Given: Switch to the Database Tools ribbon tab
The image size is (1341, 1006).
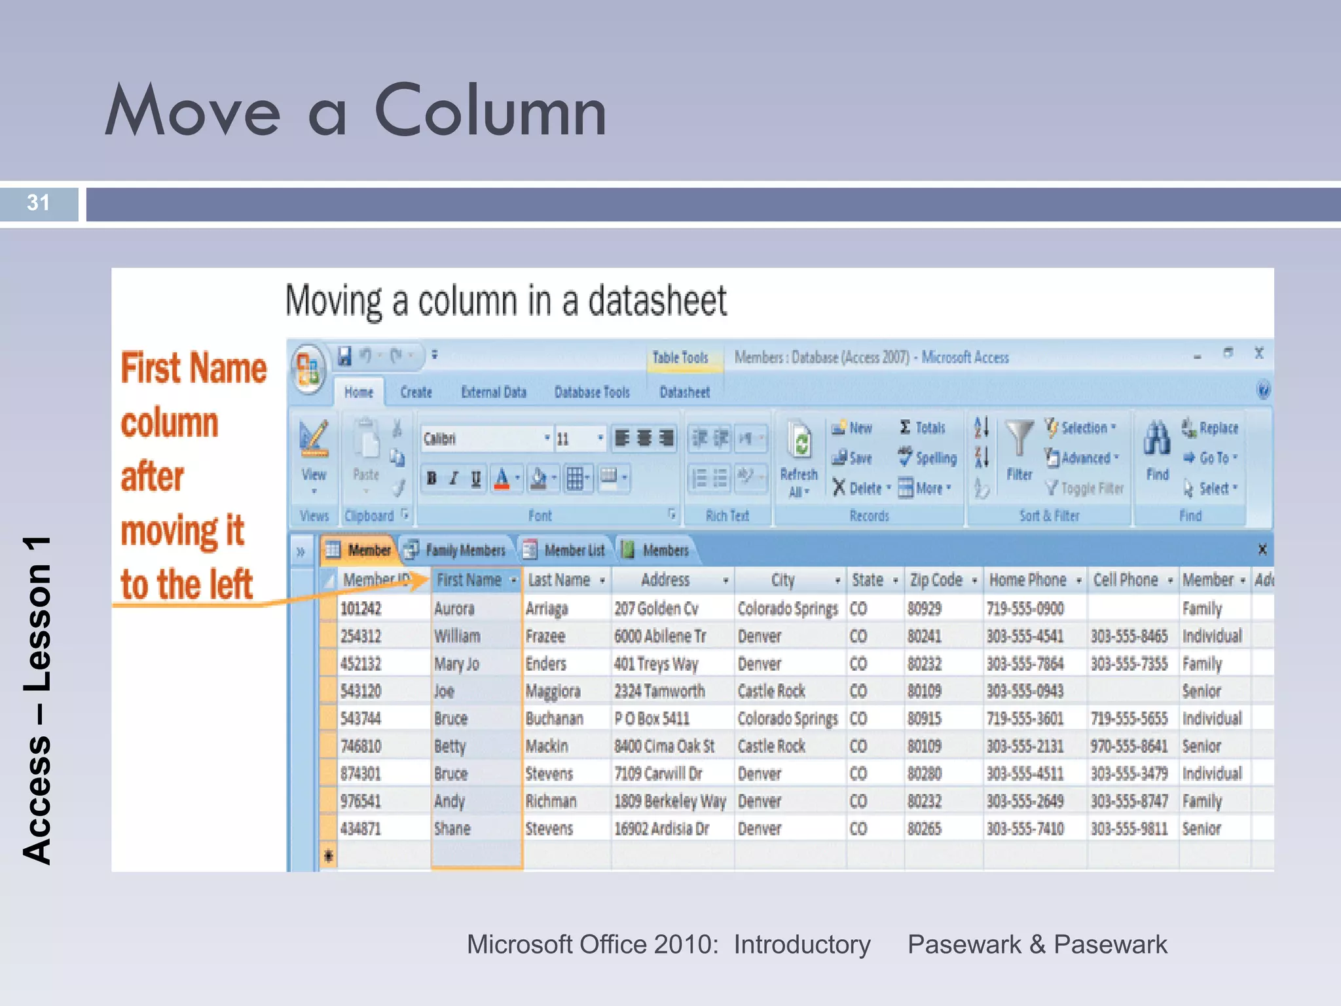Looking at the screenshot, I should (x=592, y=392).
